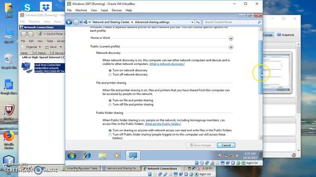This screenshot has height=177, width=316.
Task: Open the Recycle Bin desktop icon
Action: pyautogui.click(x=9, y=61)
